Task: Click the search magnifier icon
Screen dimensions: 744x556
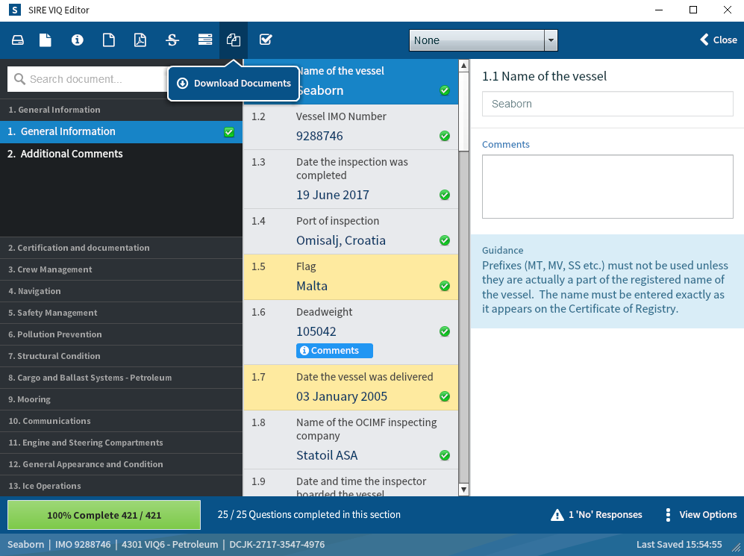Action: 19,79
